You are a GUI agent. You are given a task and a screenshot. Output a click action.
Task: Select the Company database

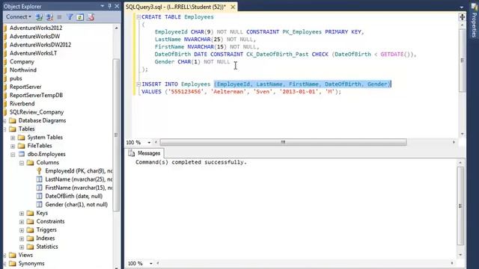click(22, 61)
